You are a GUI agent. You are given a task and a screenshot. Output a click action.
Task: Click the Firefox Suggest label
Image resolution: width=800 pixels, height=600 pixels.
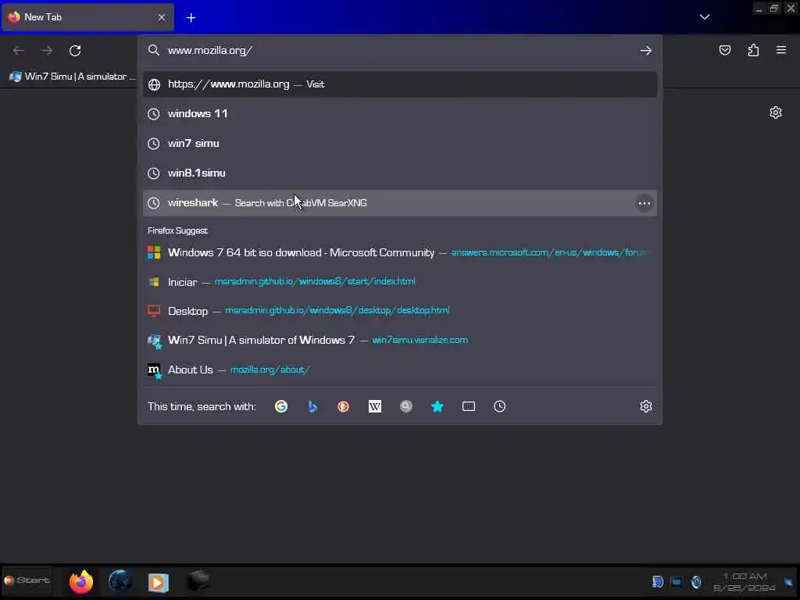coord(177,230)
